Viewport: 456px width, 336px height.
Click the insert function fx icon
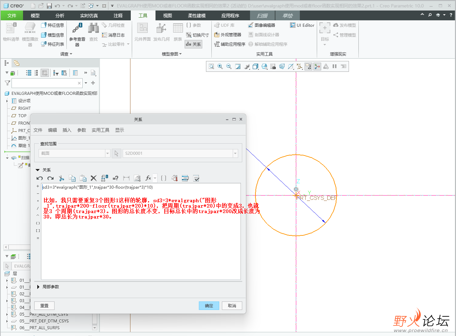[x=148, y=178]
